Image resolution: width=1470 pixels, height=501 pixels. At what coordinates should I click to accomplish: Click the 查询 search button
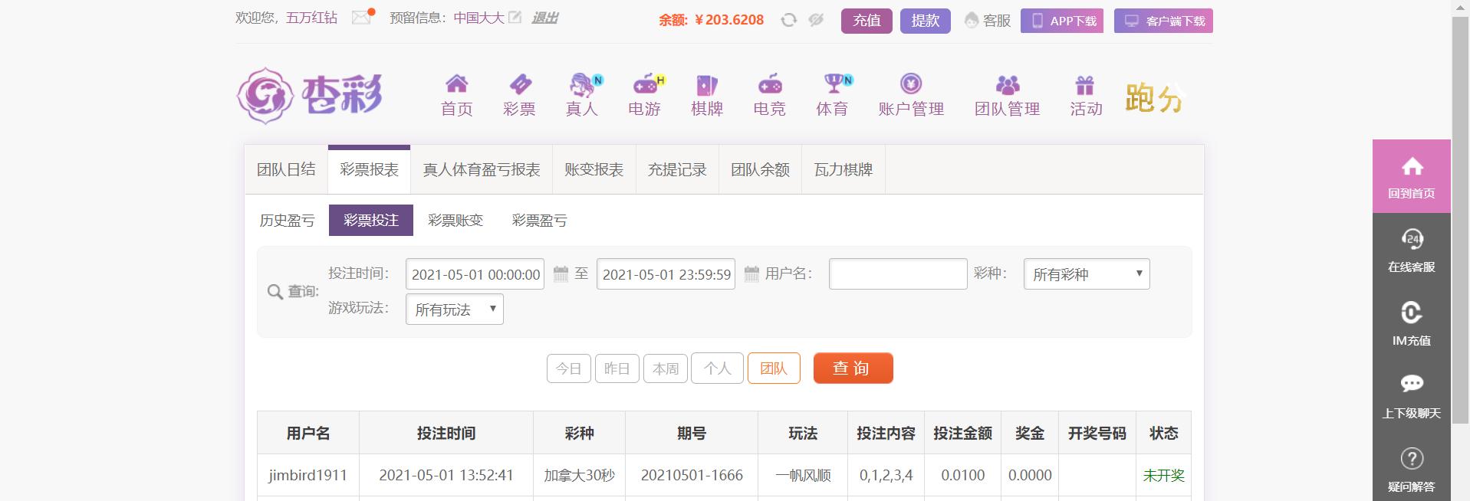(853, 368)
